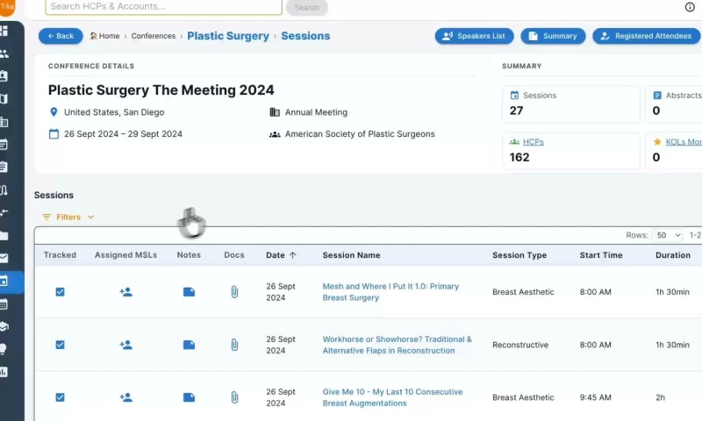
Task: Click 'United States, San Diego' location text
Action: point(114,112)
